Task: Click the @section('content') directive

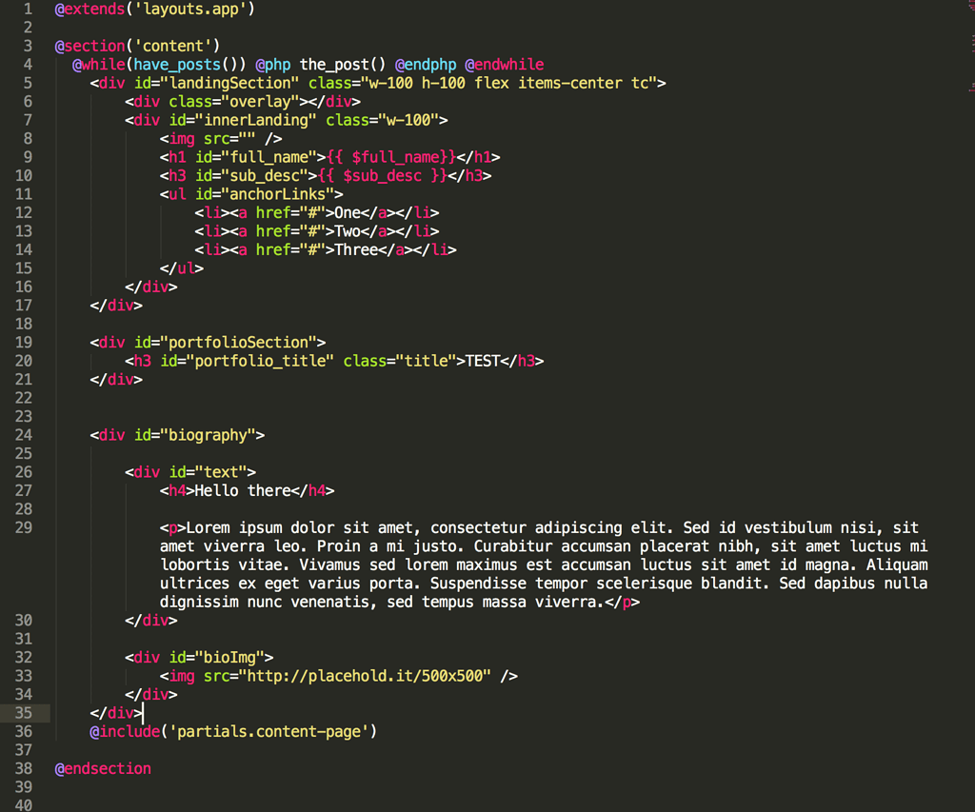Action: coord(137,46)
